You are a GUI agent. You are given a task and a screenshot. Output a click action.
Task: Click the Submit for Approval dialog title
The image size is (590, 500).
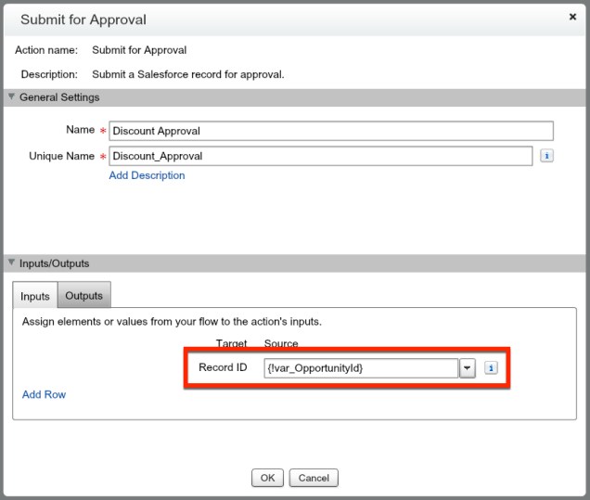pos(83,19)
